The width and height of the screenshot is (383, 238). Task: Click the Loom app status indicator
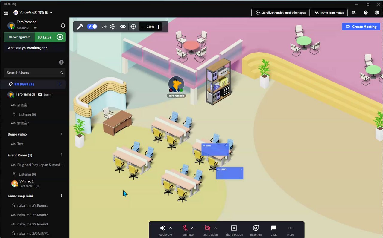point(45,94)
